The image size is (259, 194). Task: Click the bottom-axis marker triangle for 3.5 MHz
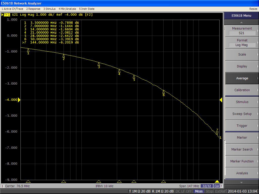tap(28, 181)
